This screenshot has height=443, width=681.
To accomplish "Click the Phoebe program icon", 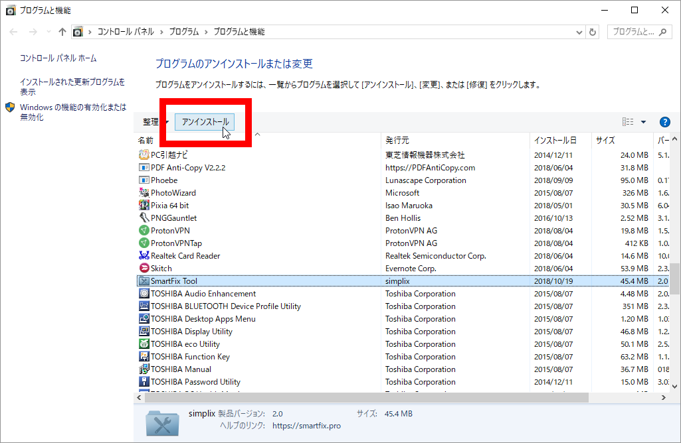I will pyautogui.click(x=144, y=180).
